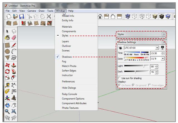Toggle the Shadows checkmark in Window menu

[58, 57]
